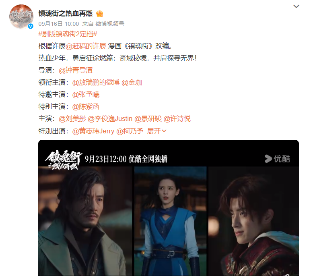This screenshot has height=276, width=309.
Task: Open the hashtag #剧版镇魂街2定档#
Action: pos(68,34)
